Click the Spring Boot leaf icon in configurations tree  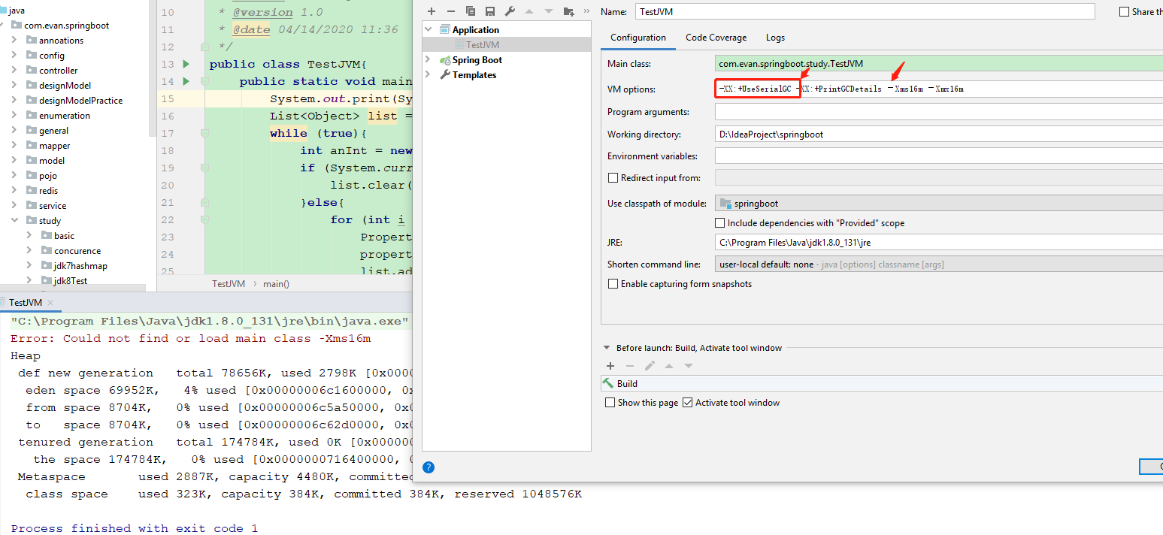445,60
